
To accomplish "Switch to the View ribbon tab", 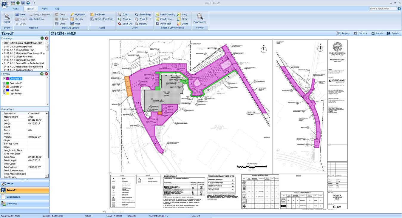I will pos(44,9).
